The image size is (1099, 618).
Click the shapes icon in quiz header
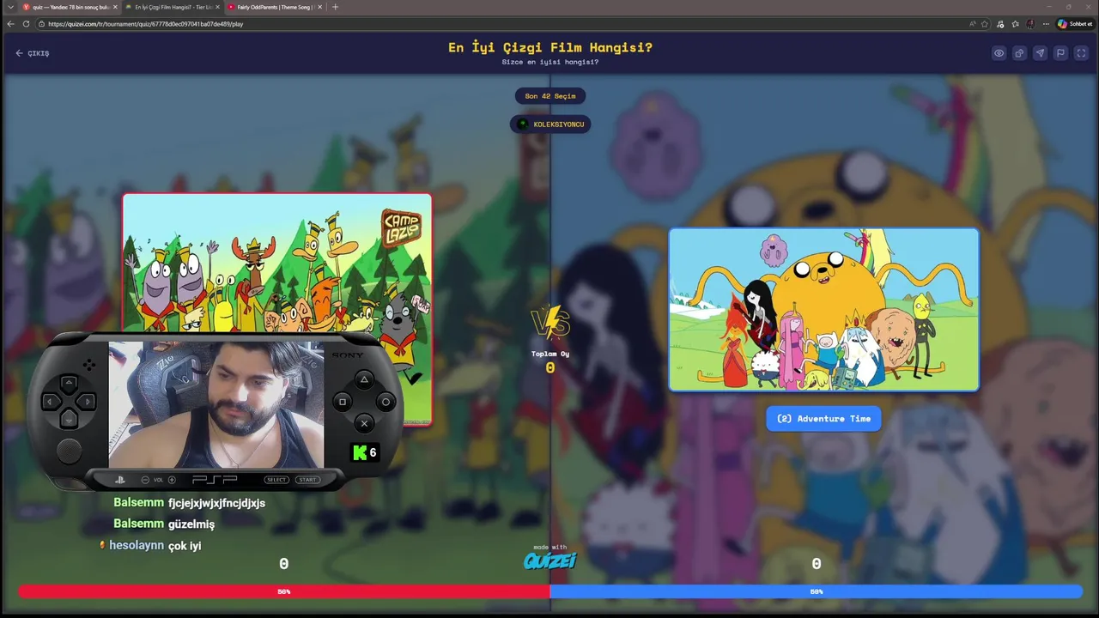point(1019,53)
